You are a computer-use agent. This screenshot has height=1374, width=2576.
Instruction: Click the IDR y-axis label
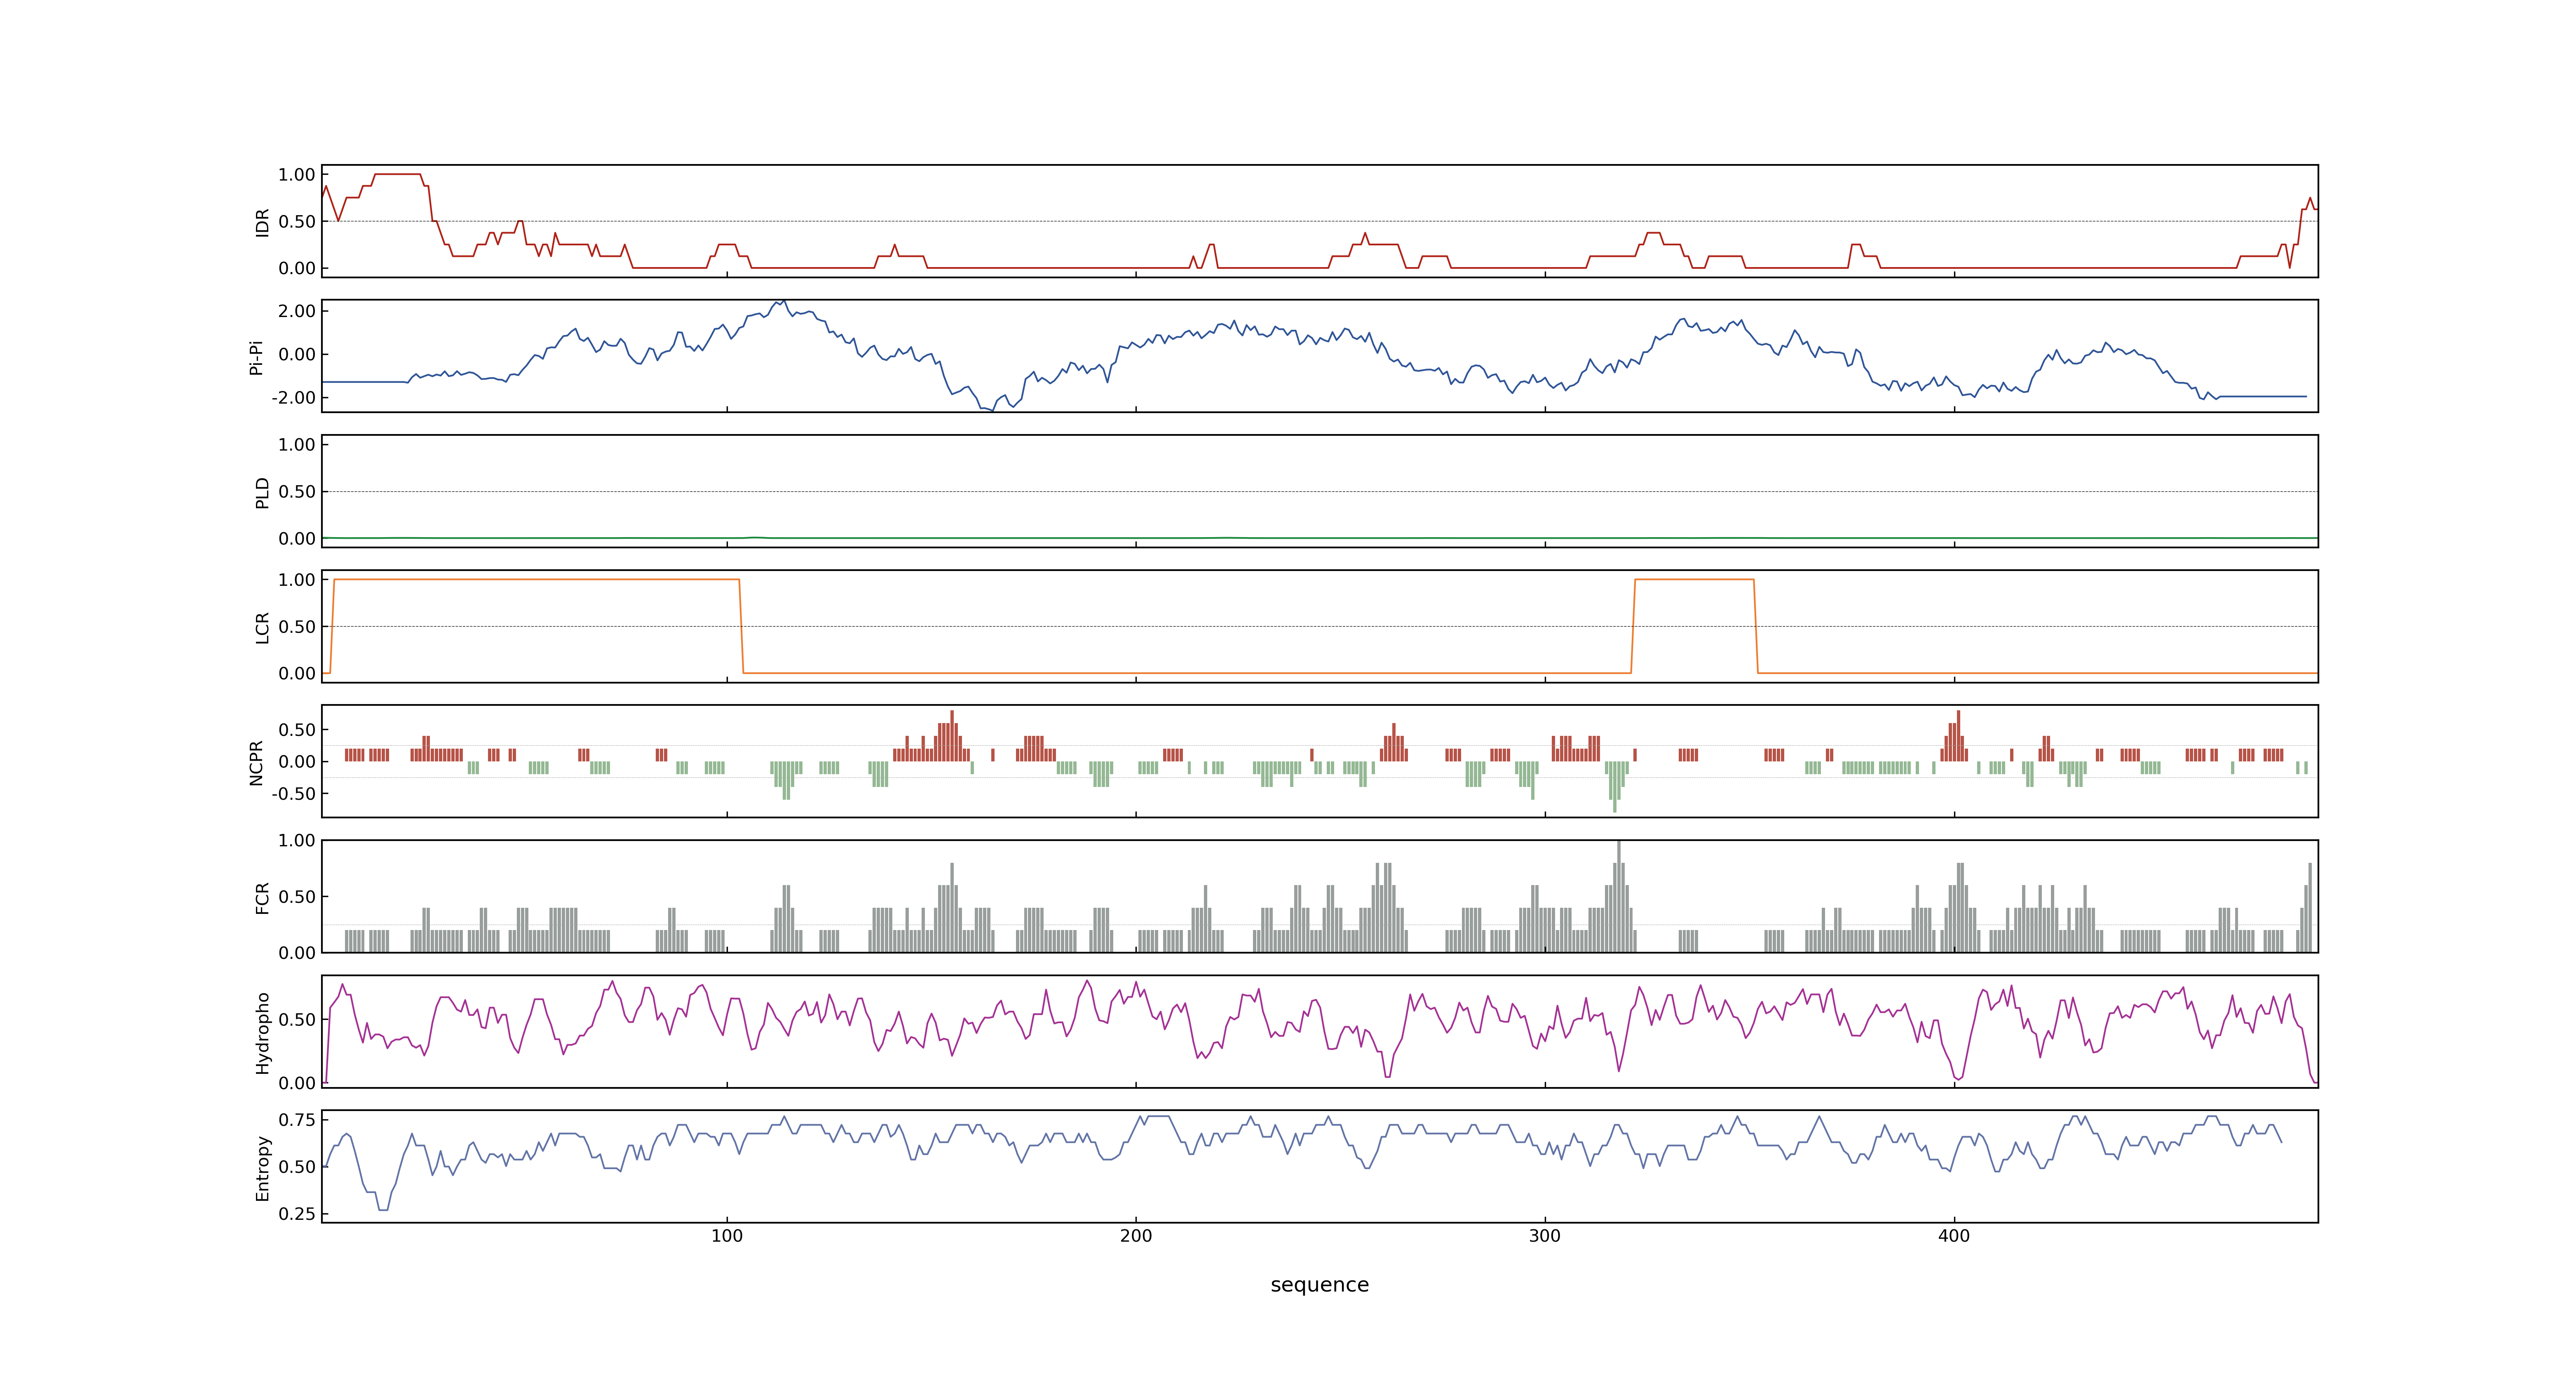(262, 222)
